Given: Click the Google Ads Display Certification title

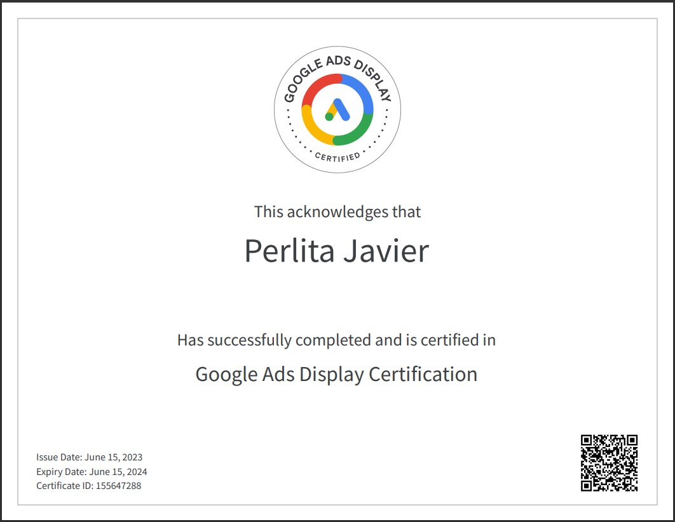Looking at the screenshot, I should click(x=337, y=374).
